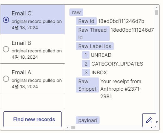Expand the payload section label
163x133 pixels.
point(88,120)
